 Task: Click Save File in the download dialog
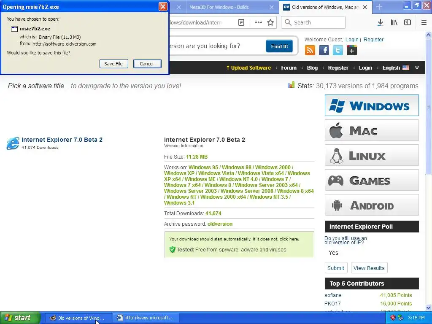(113, 64)
